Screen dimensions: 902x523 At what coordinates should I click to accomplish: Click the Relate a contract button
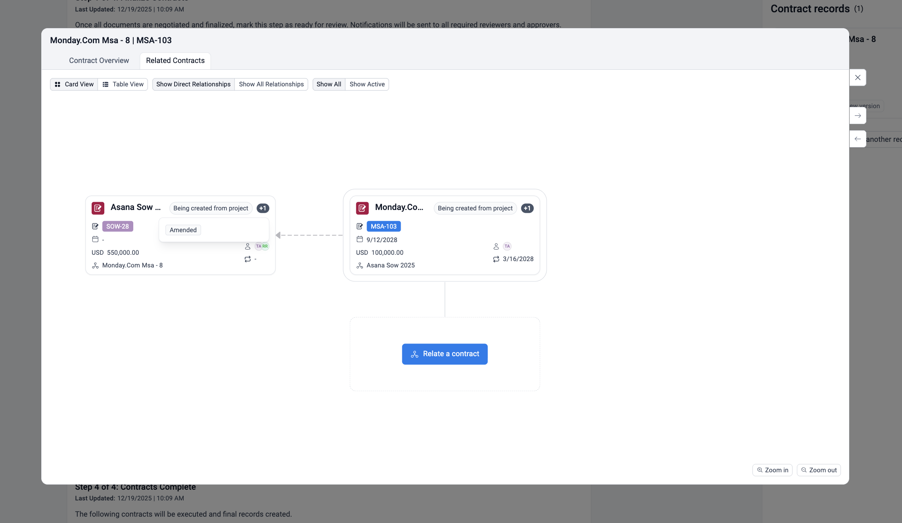pyautogui.click(x=445, y=354)
